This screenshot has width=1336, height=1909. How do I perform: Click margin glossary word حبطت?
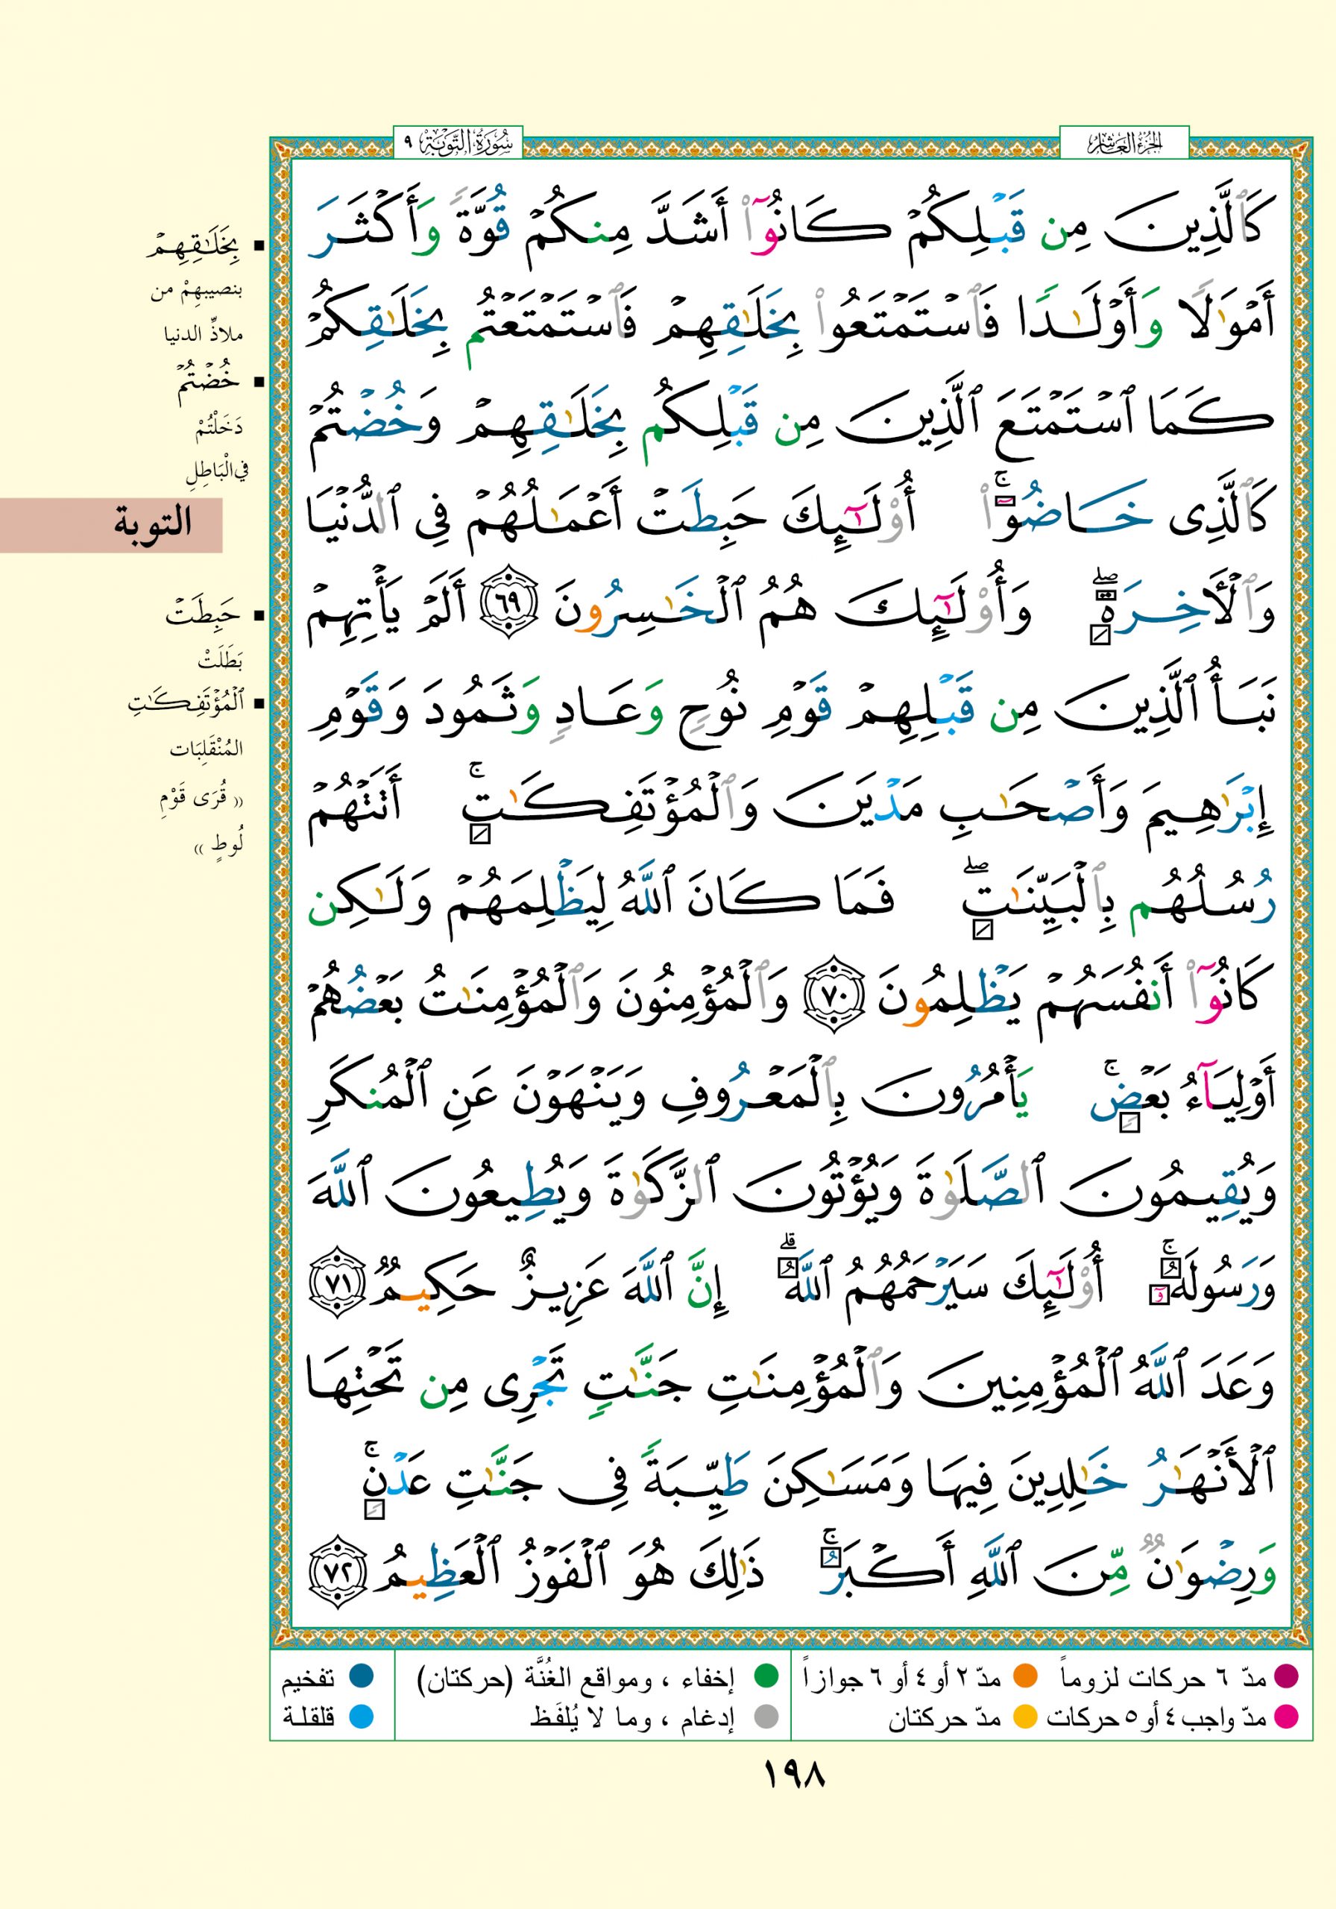click(x=204, y=614)
